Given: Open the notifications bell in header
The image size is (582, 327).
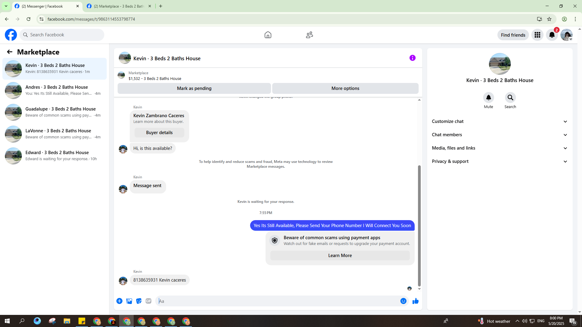Looking at the screenshot, I should [x=552, y=35].
